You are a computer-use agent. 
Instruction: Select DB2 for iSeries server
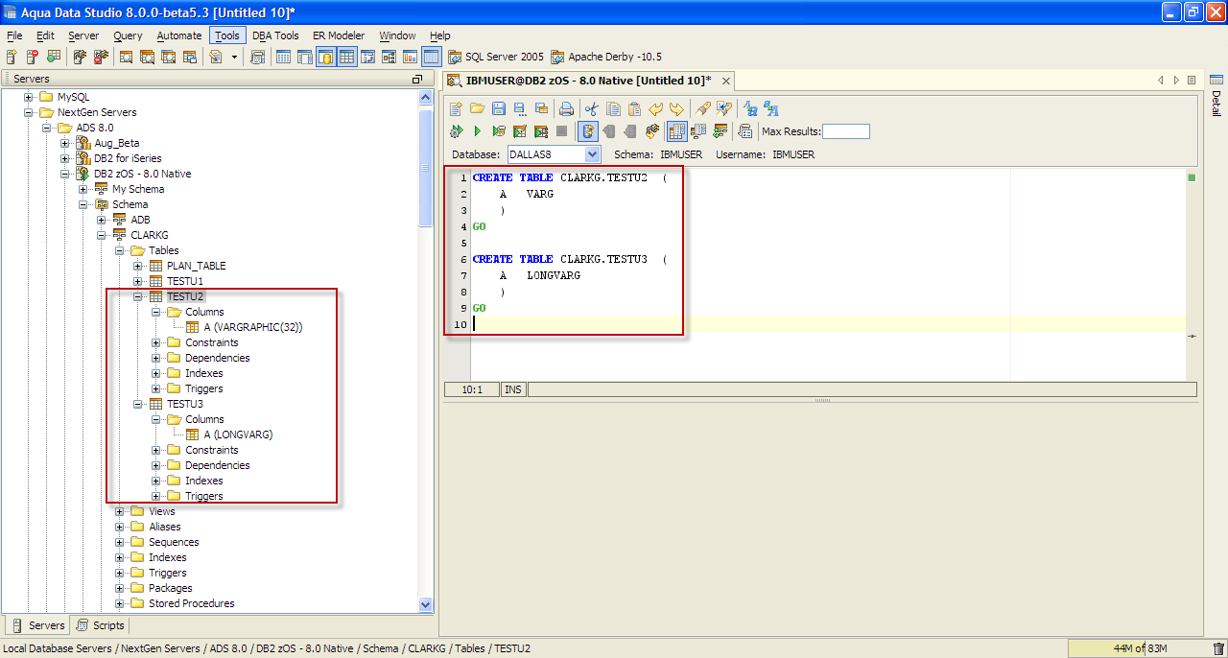pos(128,158)
